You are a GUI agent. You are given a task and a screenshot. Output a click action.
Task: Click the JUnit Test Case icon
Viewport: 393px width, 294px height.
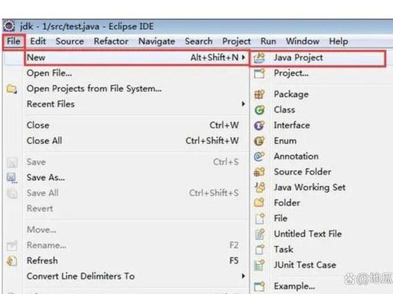pos(259,265)
